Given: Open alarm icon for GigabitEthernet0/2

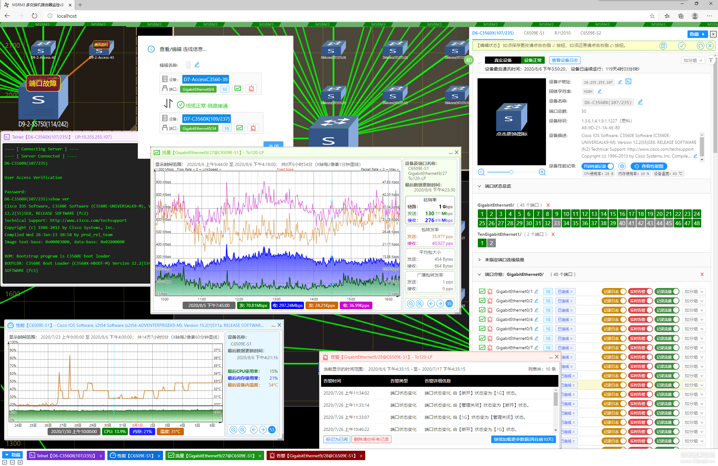Looking at the screenshot, I should click(490, 301).
